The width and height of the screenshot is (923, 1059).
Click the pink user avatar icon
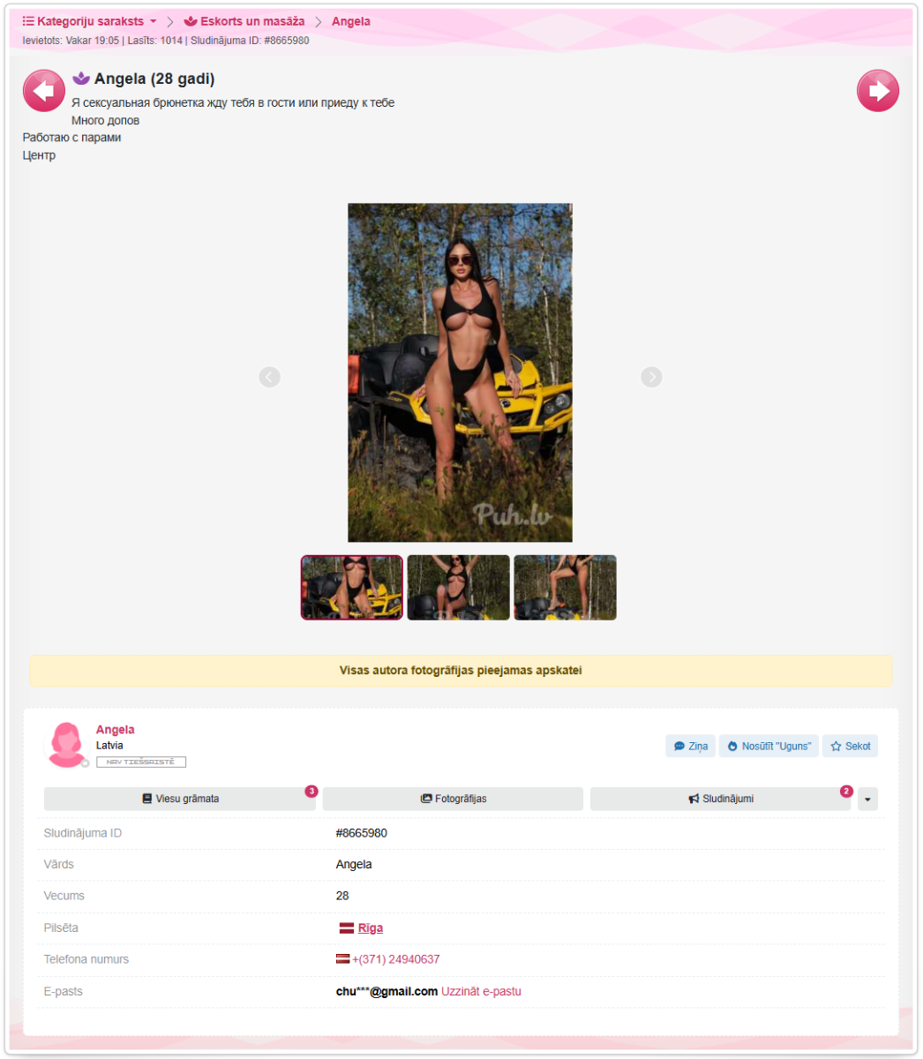point(67,745)
